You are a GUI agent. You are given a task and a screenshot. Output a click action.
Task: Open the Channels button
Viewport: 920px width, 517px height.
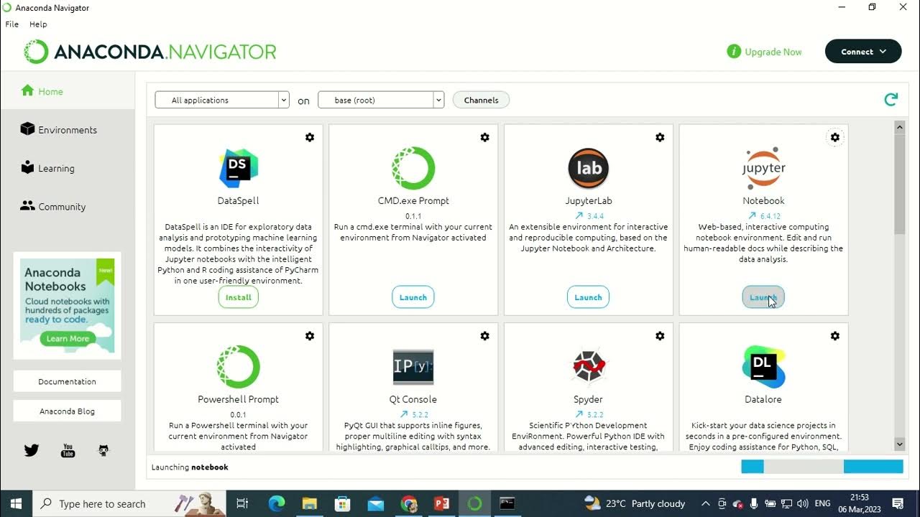coord(482,100)
